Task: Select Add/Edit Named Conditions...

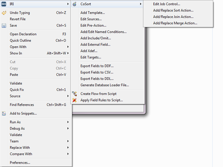Action: (x=108, y=32)
